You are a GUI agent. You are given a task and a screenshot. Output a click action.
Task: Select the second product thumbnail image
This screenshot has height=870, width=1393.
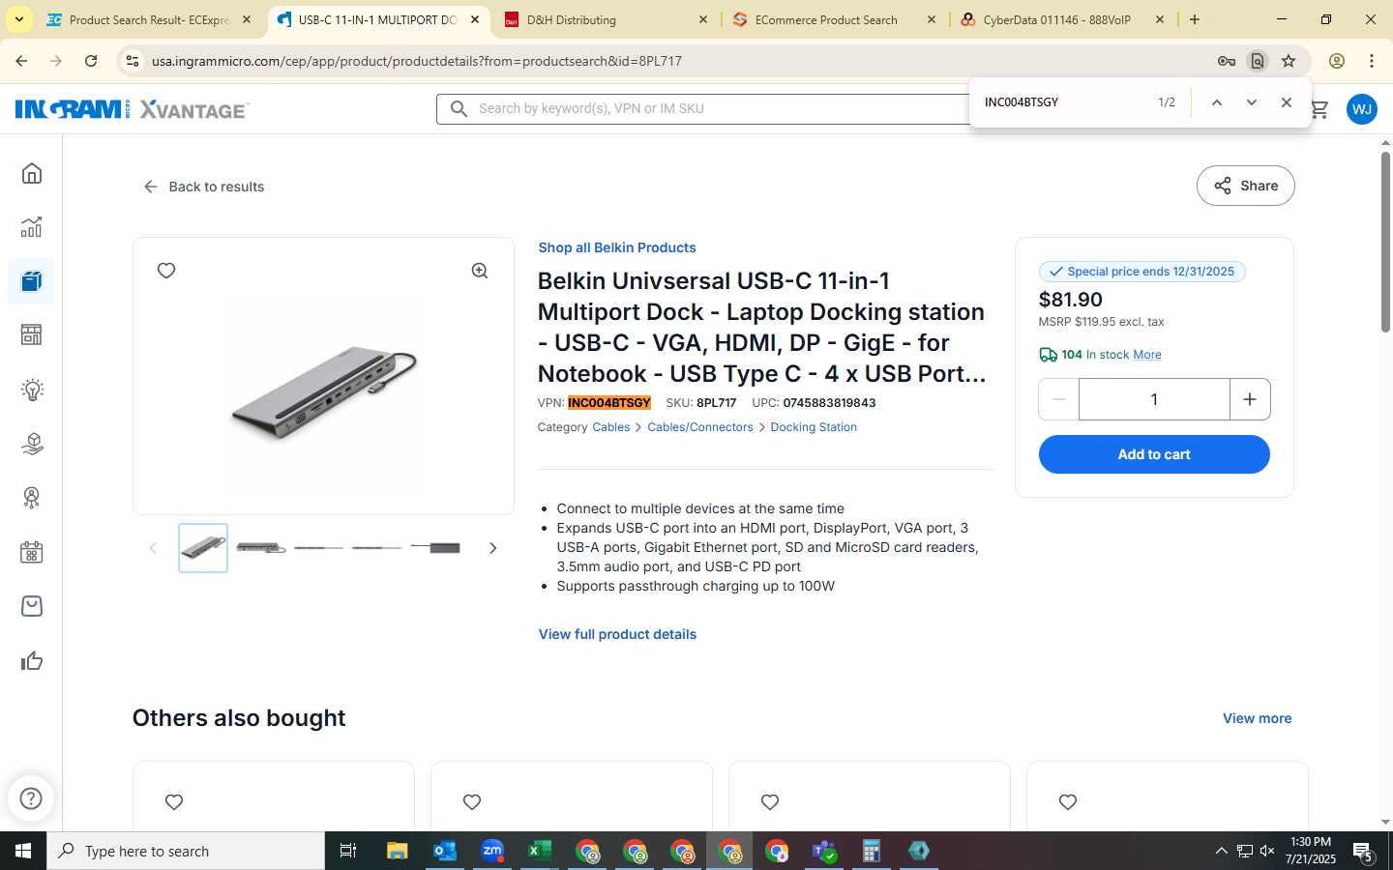[261, 548]
